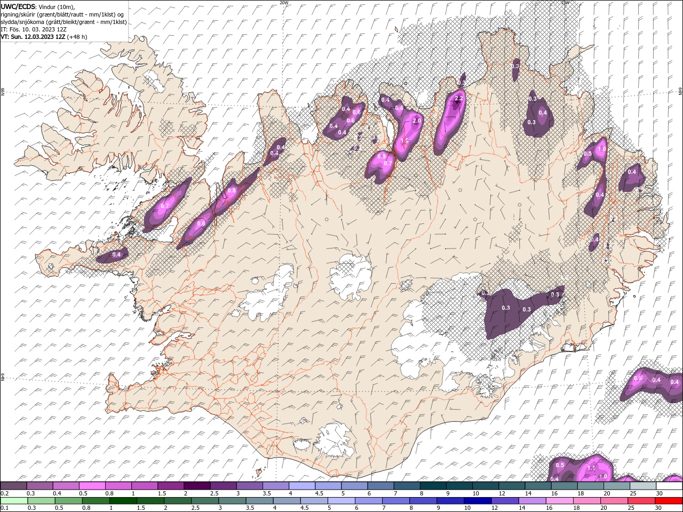
Task: Click the "IT: Fös. 10. 03. 2023 12Z" line
Action: pyautogui.click(x=33, y=29)
